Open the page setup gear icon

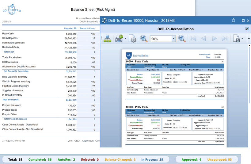click(132, 39)
